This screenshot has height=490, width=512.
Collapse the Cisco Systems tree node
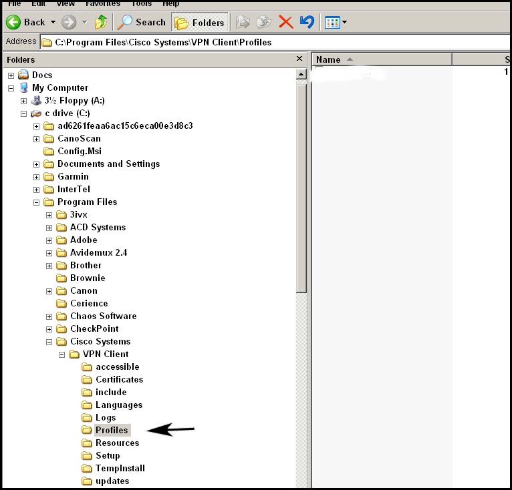click(x=49, y=342)
